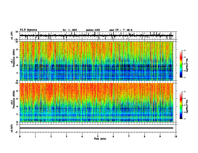The image size is (198, 153).
Task: Click the thick black ch.3 trace line
Action: [96, 128]
